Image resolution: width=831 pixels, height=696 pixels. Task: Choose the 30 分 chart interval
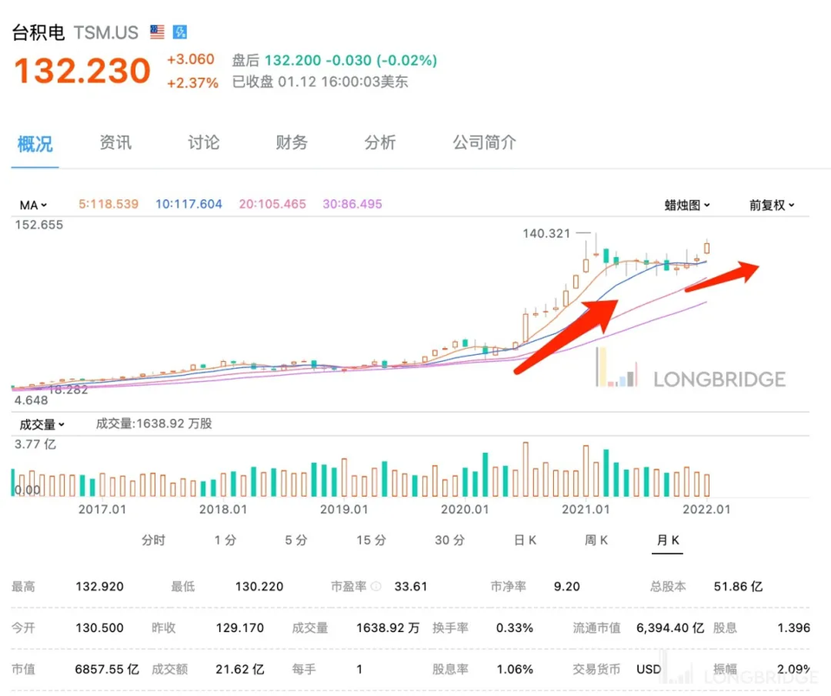(x=449, y=540)
